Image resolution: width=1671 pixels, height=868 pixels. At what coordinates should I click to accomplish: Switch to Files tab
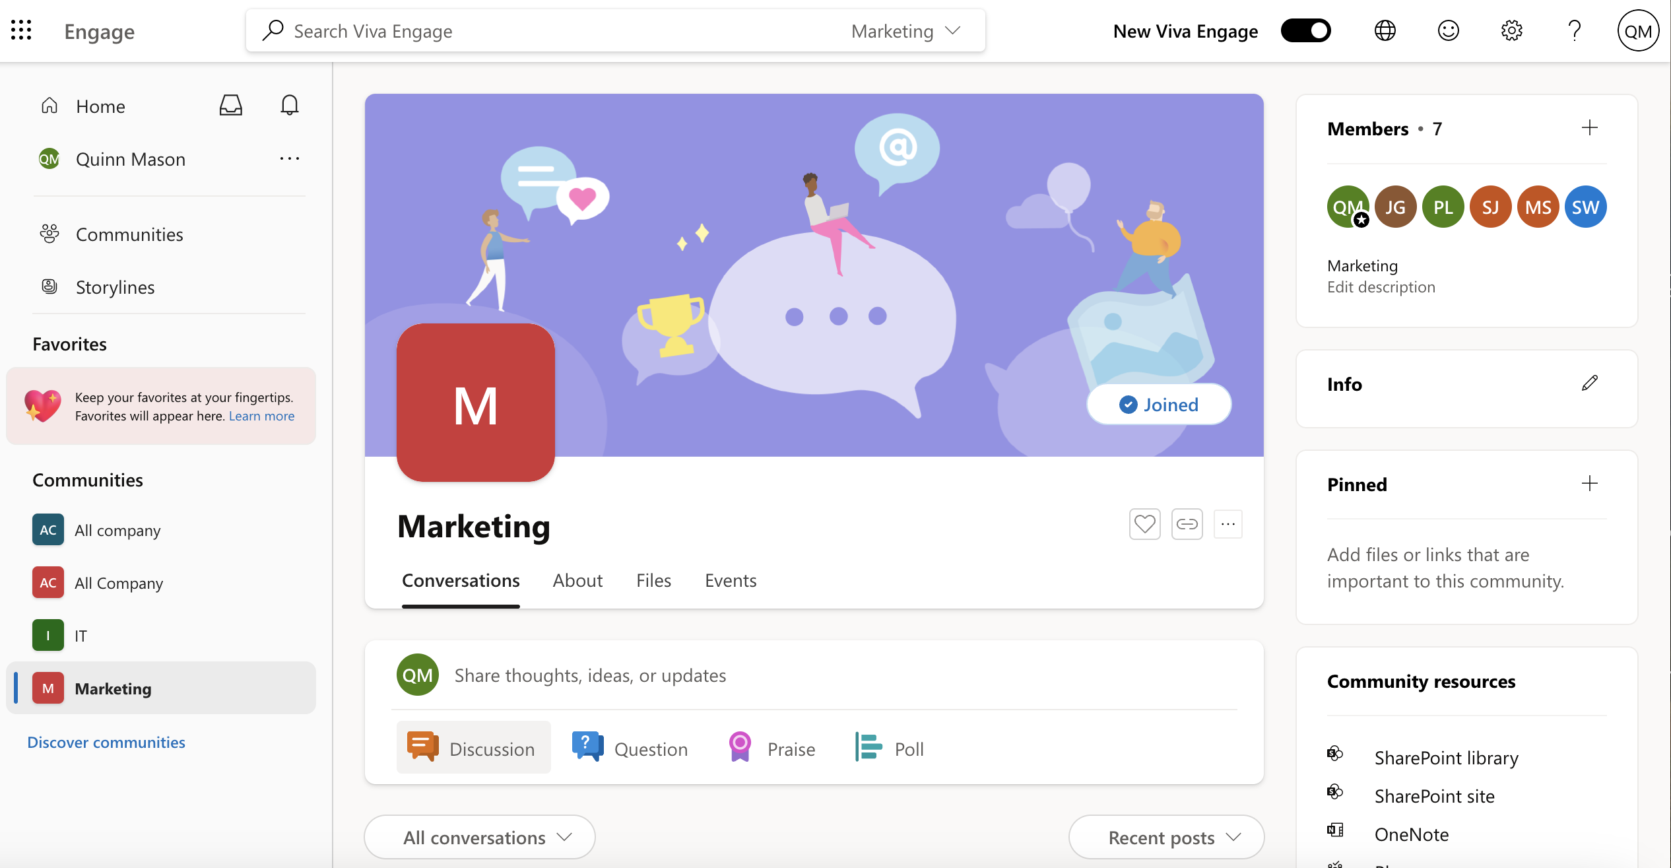coord(653,580)
